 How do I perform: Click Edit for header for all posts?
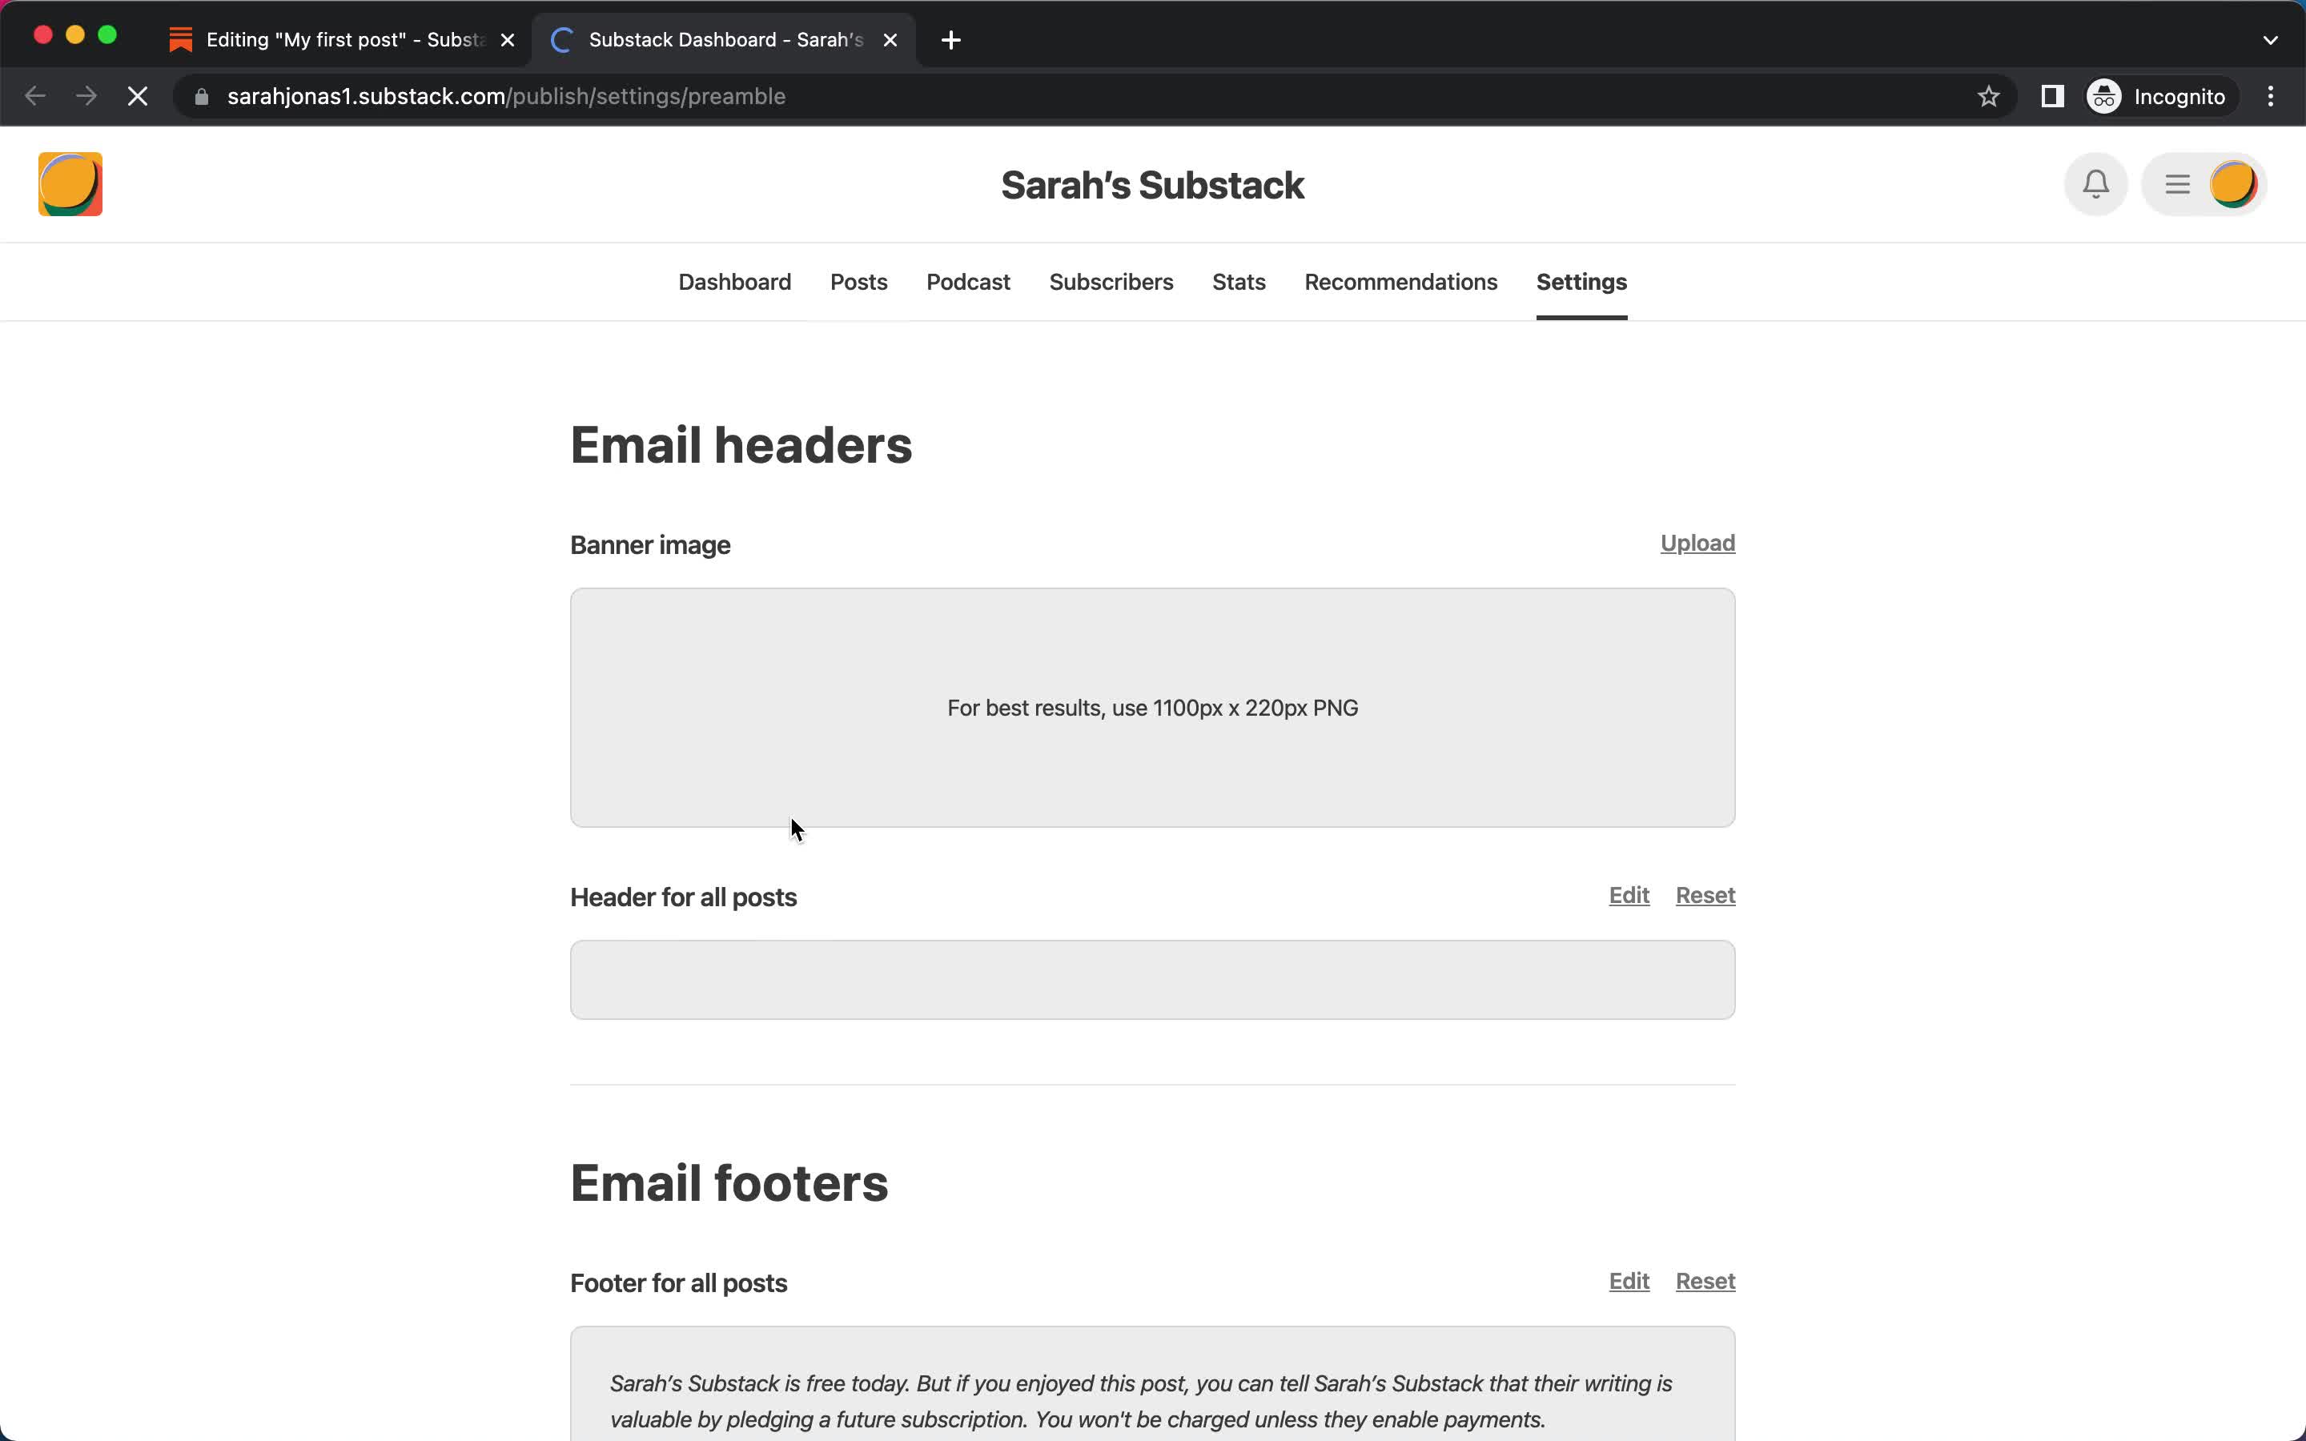click(x=1629, y=895)
